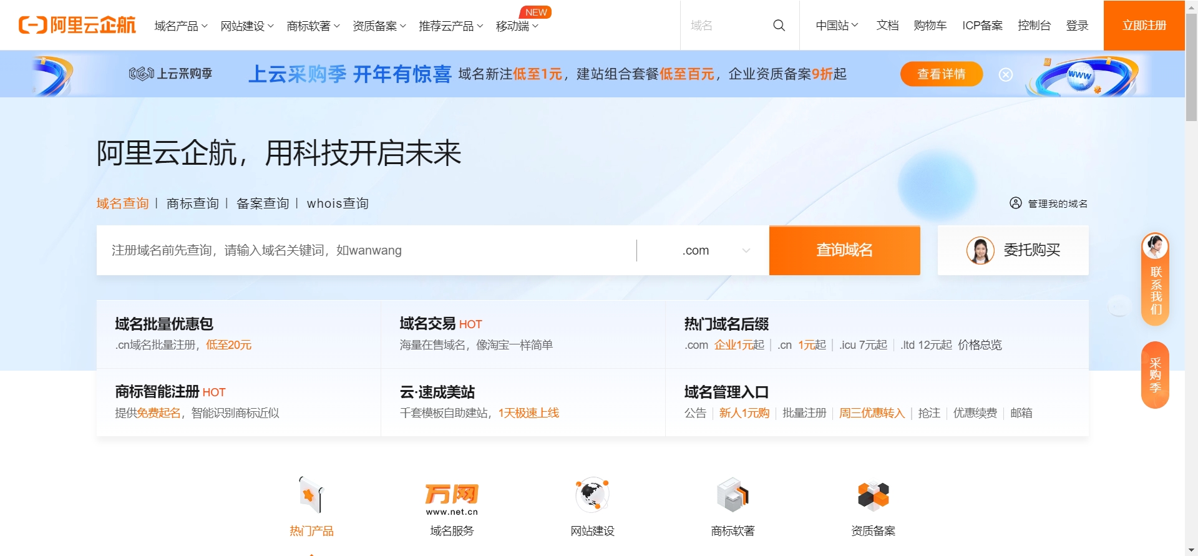Open 购物车 in the header
The height and width of the screenshot is (556, 1198).
930,25
